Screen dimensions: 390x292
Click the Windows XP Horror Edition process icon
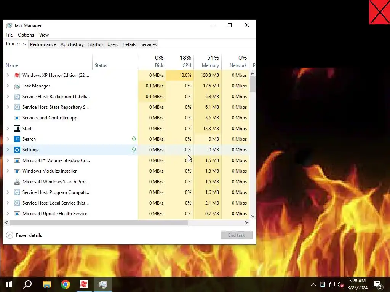click(x=17, y=75)
